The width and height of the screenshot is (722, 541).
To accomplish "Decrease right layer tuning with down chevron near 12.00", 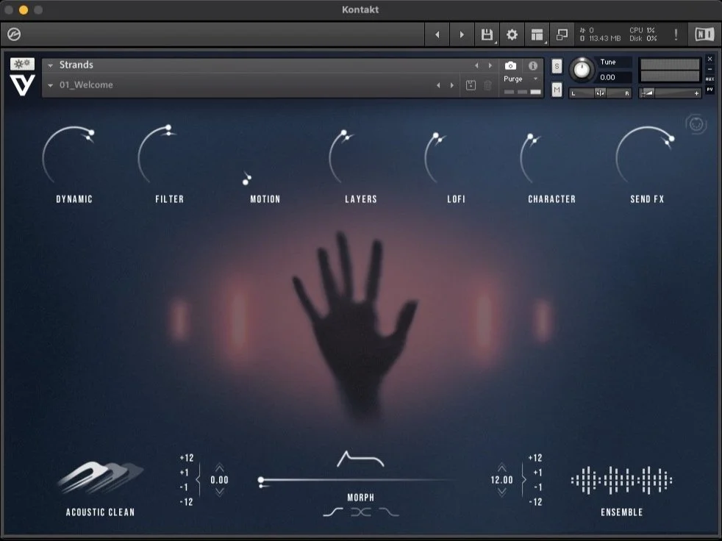I will tap(502, 492).
